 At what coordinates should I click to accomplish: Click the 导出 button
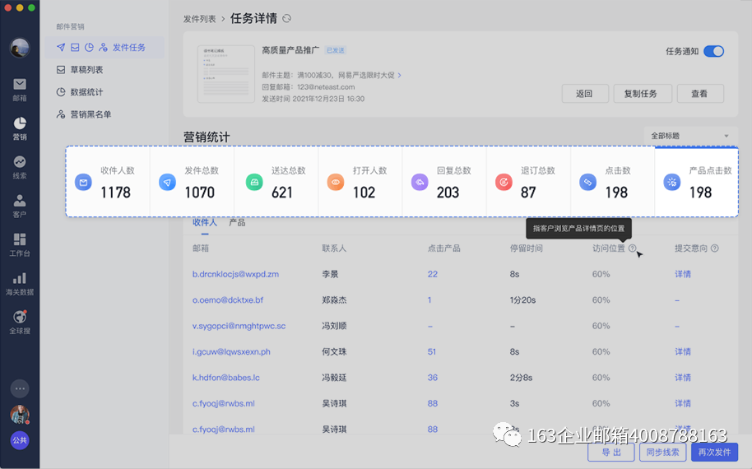[x=611, y=452]
